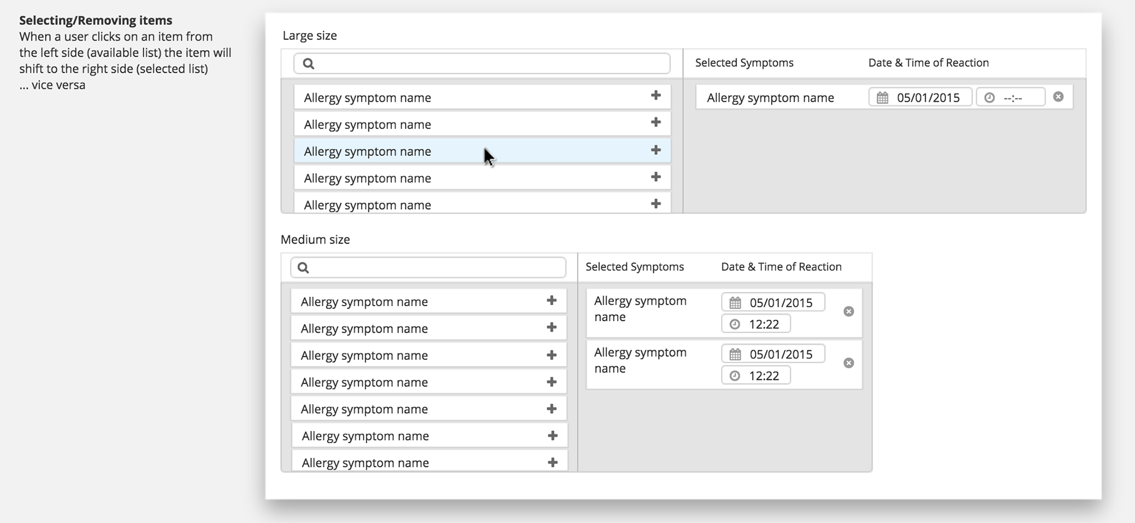Image resolution: width=1135 pixels, height=523 pixels.
Task: Remove the second selected symptom in medium-size panel
Action: click(848, 363)
